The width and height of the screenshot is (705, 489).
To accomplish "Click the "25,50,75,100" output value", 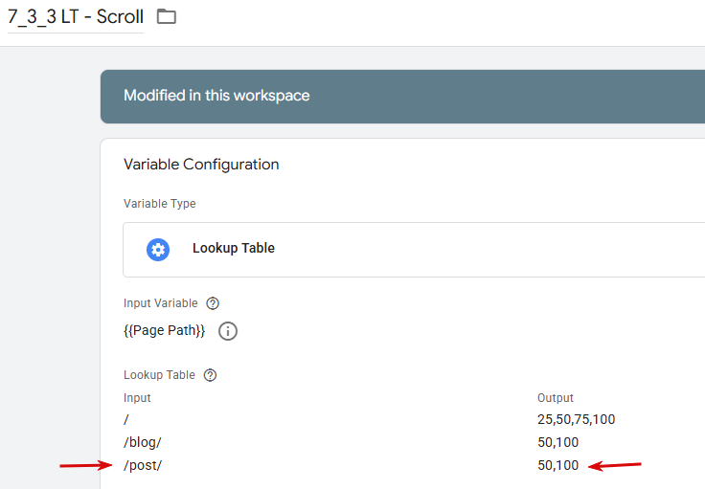I will pos(577,419).
